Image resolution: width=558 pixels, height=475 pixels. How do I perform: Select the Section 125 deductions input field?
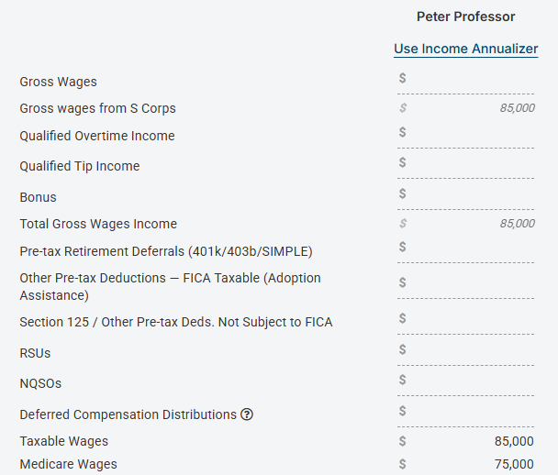[466, 322]
